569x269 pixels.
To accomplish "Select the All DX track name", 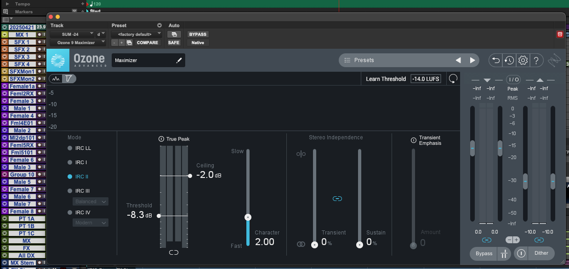I will coord(27,256).
